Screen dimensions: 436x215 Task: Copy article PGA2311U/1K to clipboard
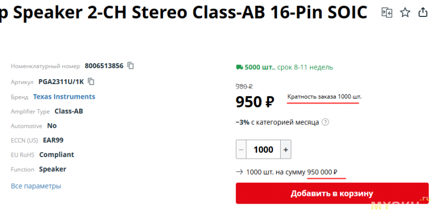[x=91, y=82]
